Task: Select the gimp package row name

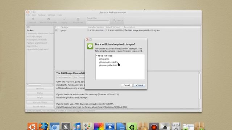Action: [x=63, y=30]
